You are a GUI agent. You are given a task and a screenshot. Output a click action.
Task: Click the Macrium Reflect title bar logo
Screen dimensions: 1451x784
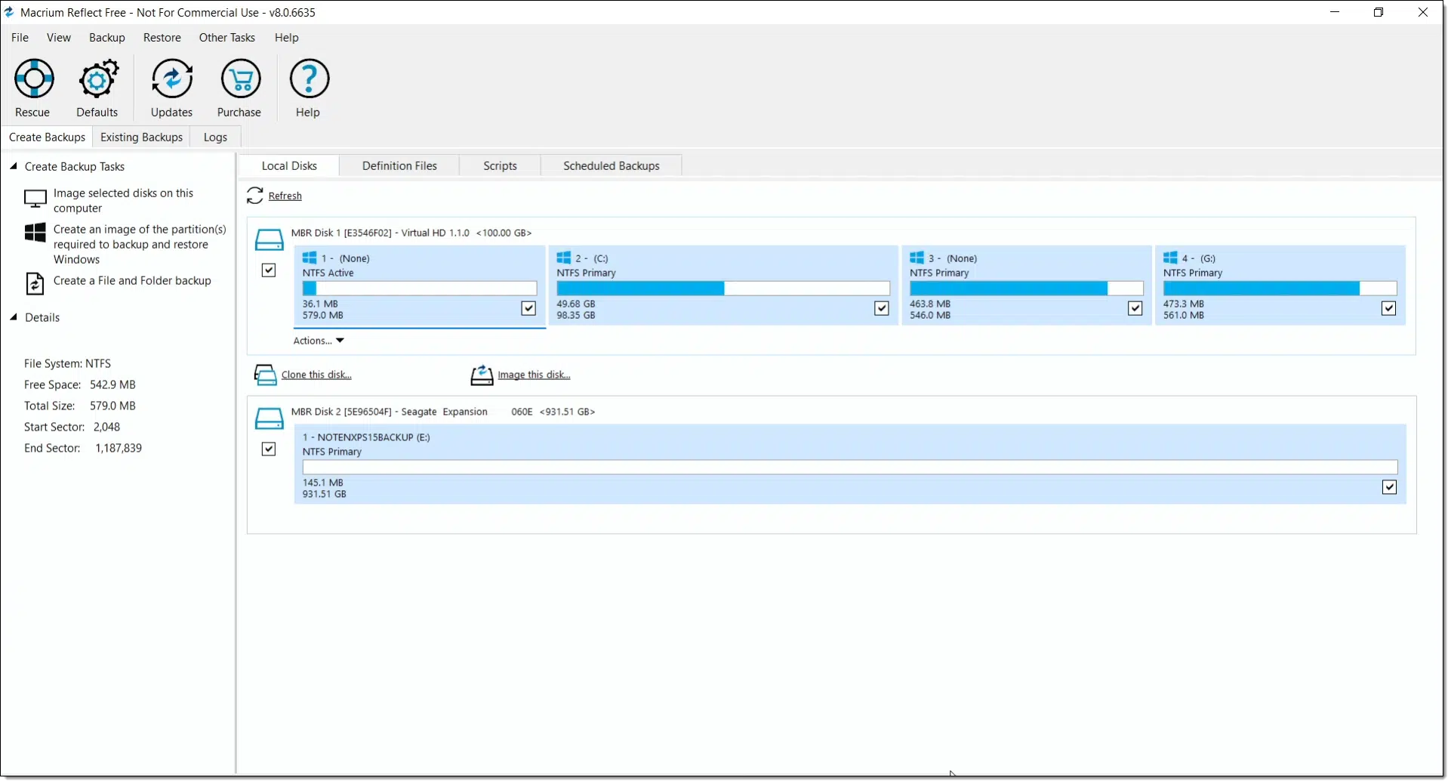pyautogui.click(x=9, y=12)
